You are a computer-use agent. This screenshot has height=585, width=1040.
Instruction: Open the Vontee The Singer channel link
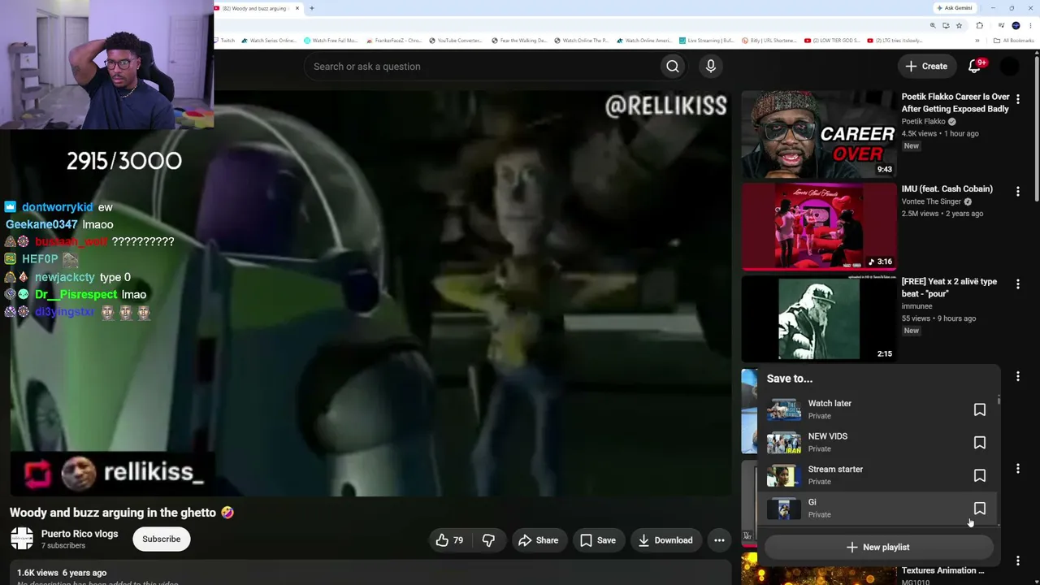[x=931, y=201]
